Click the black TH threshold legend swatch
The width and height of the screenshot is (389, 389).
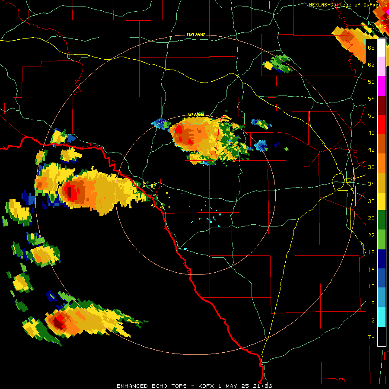pos(382,336)
